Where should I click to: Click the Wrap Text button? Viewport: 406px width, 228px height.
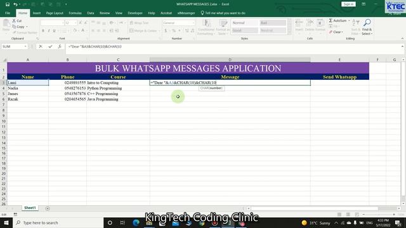(x=139, y=23)
